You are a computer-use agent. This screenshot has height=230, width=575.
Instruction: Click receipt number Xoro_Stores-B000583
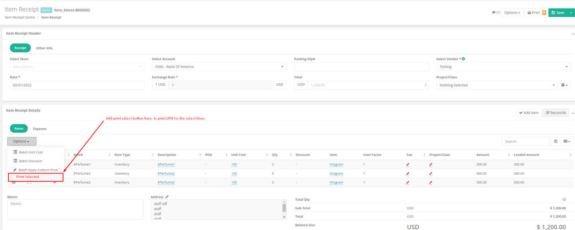click(x=72, y=10)
